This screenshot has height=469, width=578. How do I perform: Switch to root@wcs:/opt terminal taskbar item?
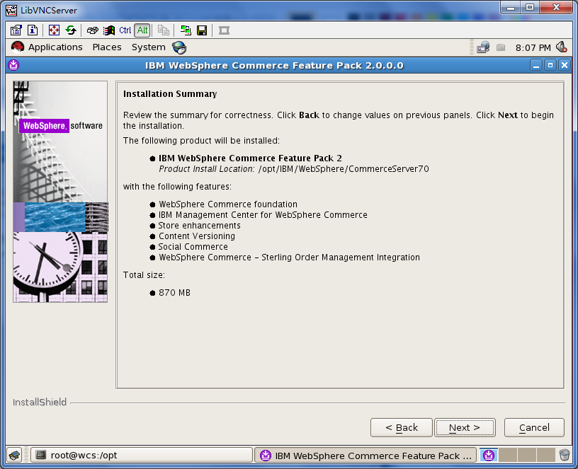click(x=142, y=456)
